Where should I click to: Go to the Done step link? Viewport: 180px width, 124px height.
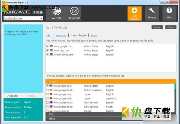point(94,35)
